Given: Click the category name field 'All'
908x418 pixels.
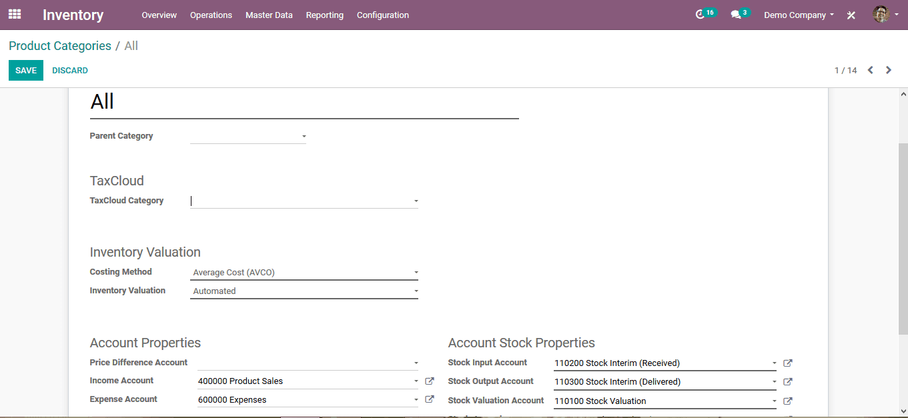Looking at the screenshot, I should tap(304, 102).
